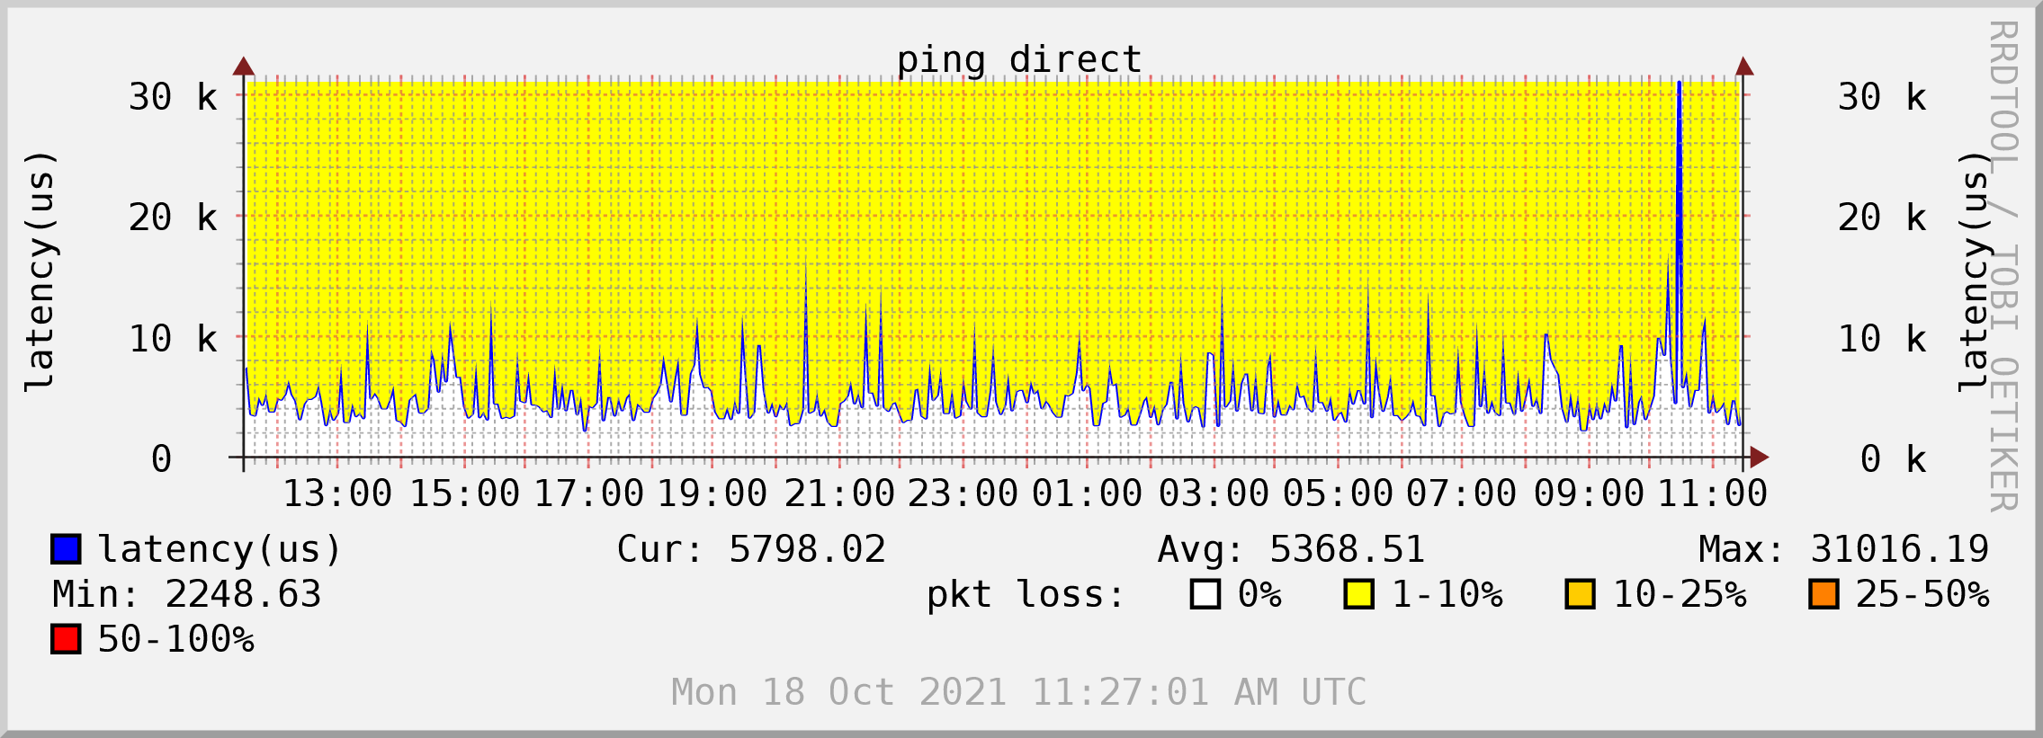Click the right axis '10 k' label

[1882, 339]
